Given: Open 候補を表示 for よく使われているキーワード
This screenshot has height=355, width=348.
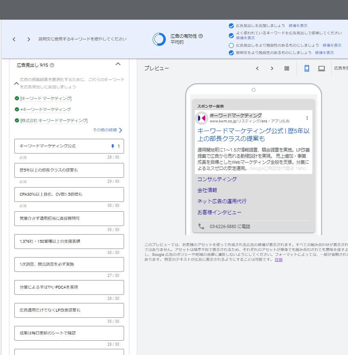Looking at the screenshot, I should 245,38.
